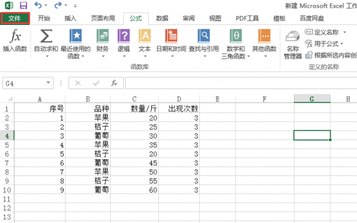
Task: Click the formula bar fx insert function icon
Action: (x=114, y=83)
